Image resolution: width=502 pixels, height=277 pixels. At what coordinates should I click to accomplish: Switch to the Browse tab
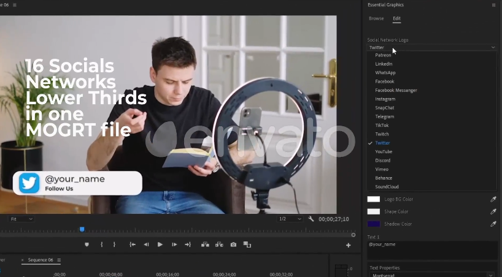click(376, 18)
